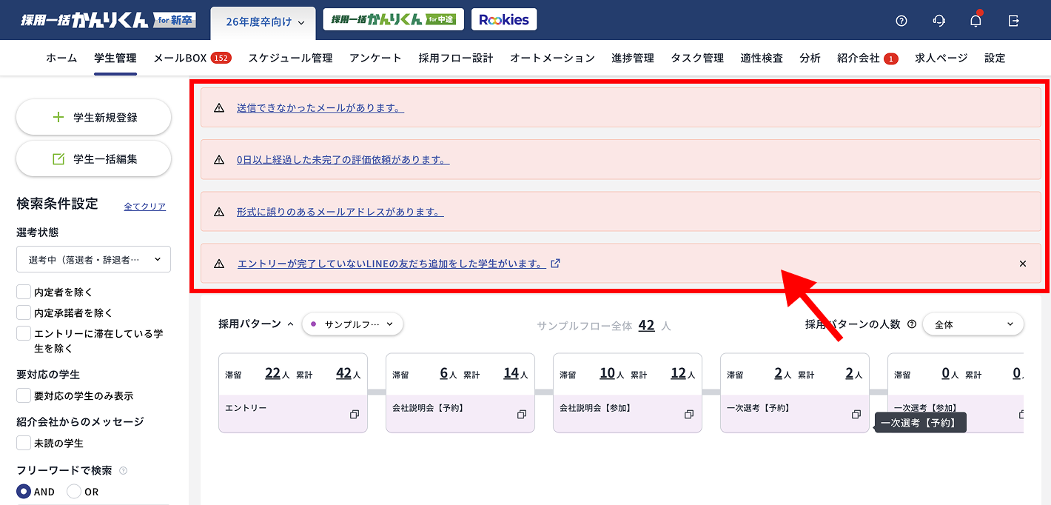Click the 学生新規登録 button

click(94, 117)
